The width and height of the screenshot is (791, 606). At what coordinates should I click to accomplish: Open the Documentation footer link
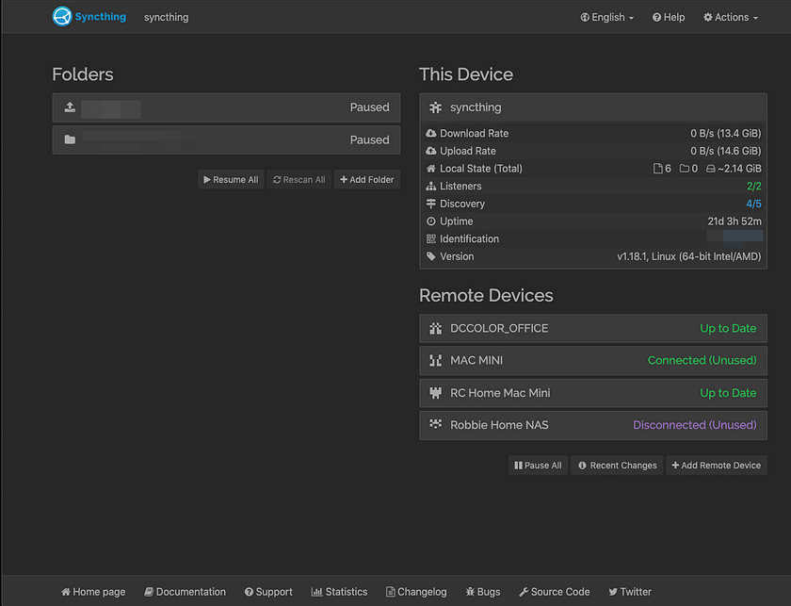186,592
